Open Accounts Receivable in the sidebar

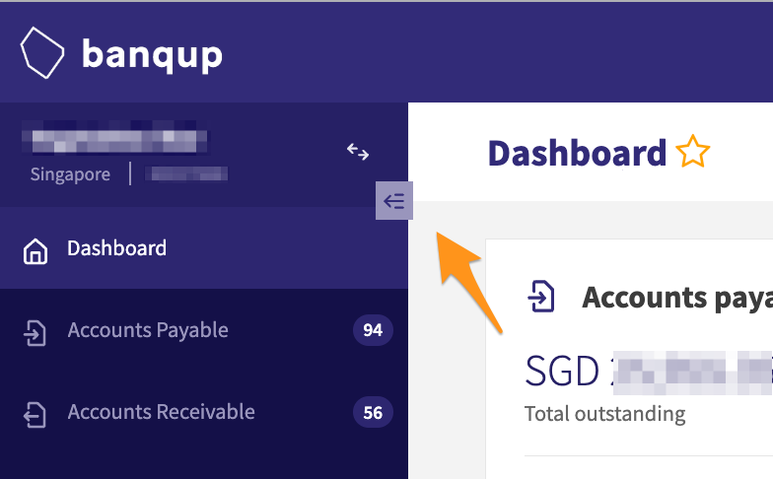click(x=204, y=412)
